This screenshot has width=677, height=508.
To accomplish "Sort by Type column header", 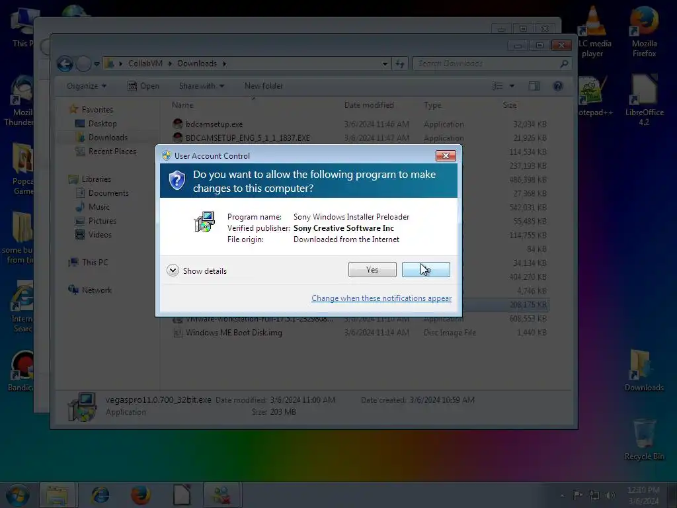I will 432,105.
